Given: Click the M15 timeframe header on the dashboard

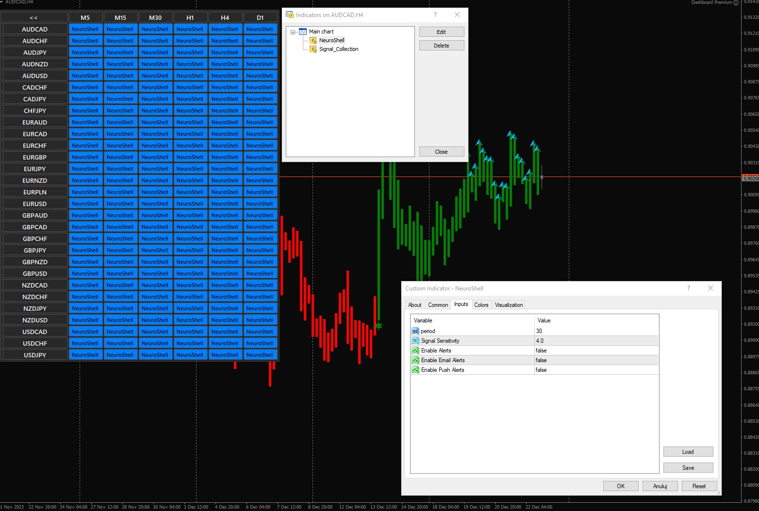Looking at the screenshot, I should coord(120,17).
